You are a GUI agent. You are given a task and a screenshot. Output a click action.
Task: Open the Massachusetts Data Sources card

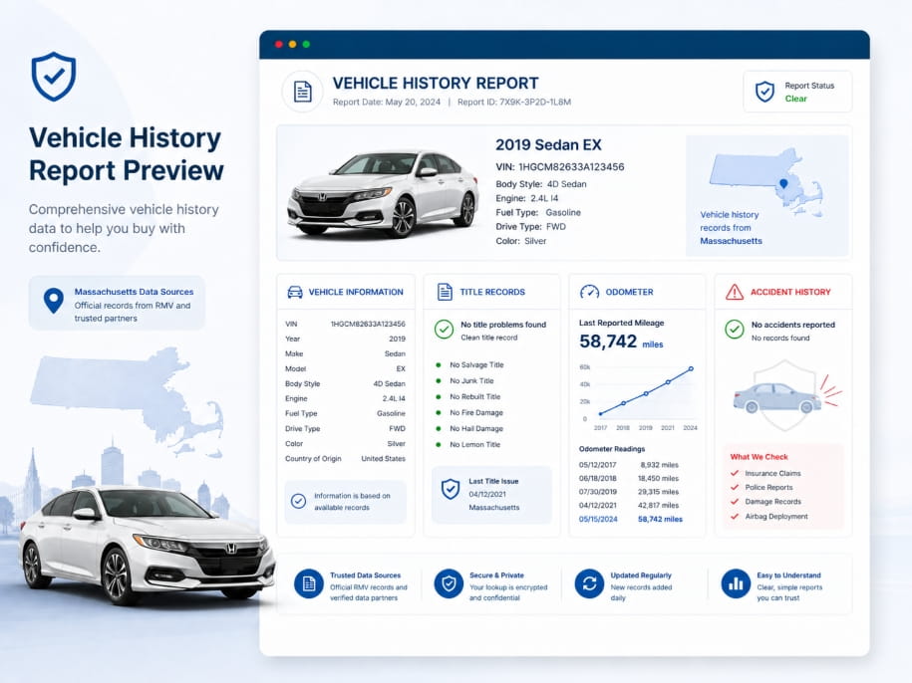coord(117,303)
